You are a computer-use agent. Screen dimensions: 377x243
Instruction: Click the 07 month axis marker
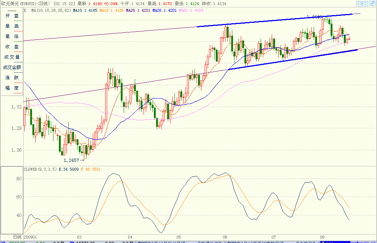[274, 237]
